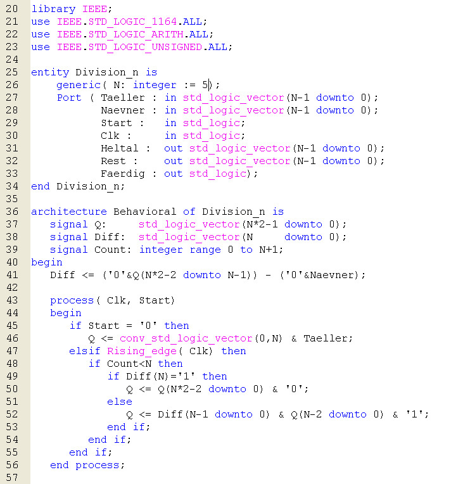This screenshot has width=470, height=484.
Task: Click 'Q(N*2-2' on line 50
Action: (179, 389)
